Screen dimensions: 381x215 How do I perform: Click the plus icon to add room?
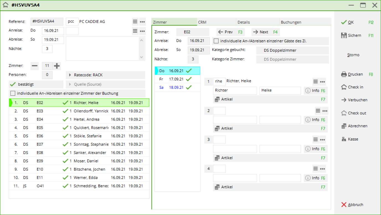click(57, 66)
